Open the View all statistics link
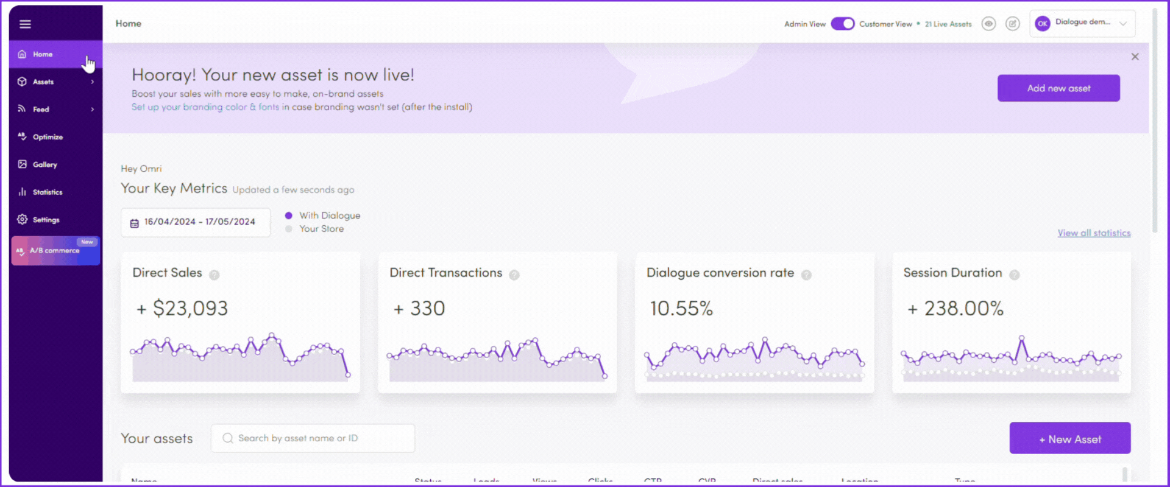 1094,233
